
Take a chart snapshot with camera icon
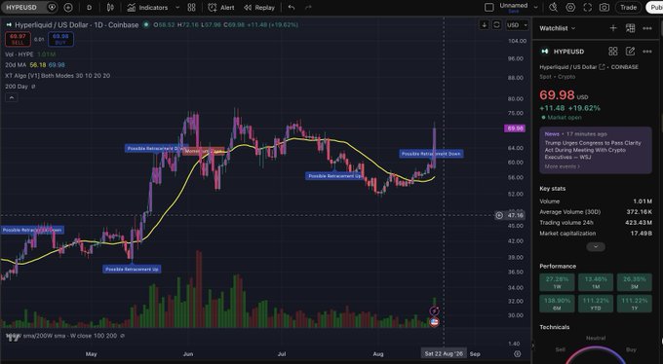click(604, 7)
